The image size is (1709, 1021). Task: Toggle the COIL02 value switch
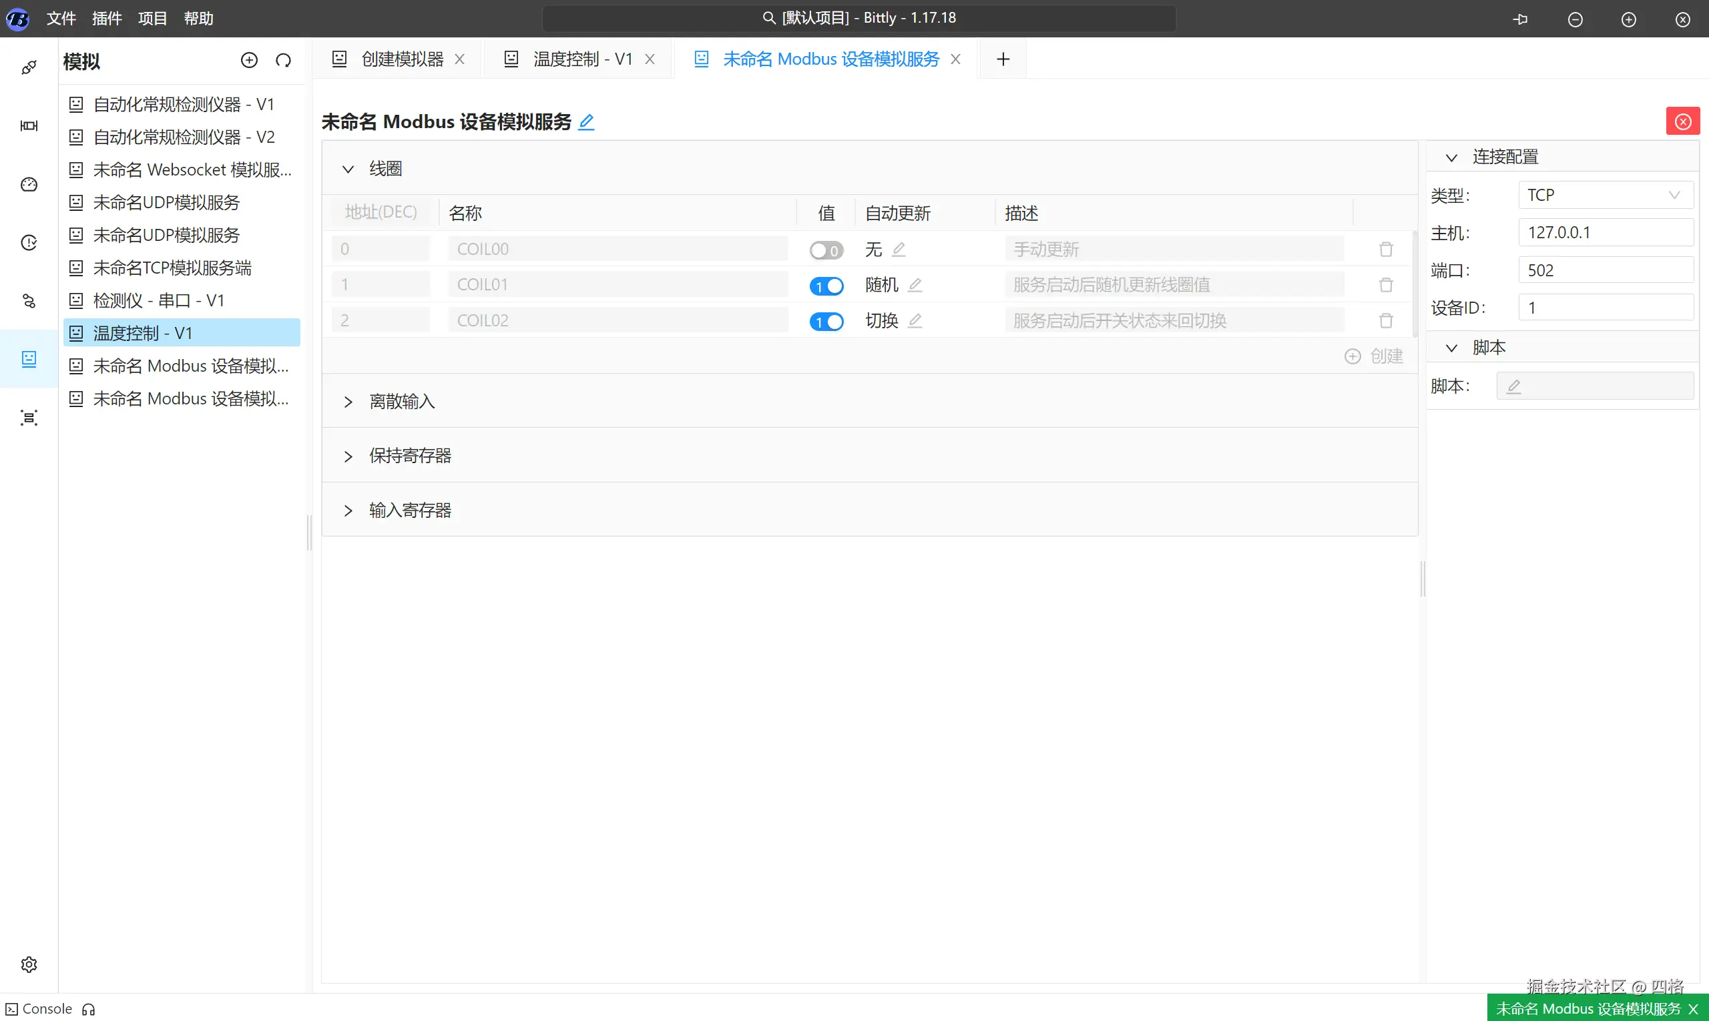click(826, 321)
